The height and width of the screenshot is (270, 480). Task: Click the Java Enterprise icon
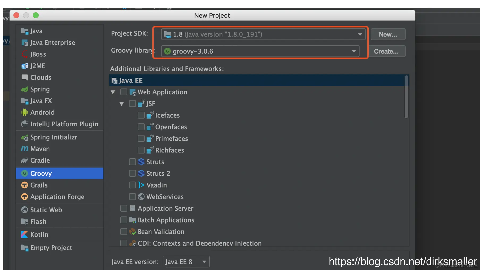(24, 43)
